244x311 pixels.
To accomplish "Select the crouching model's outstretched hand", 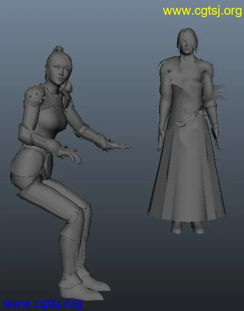I will click(x=117, y=146).
